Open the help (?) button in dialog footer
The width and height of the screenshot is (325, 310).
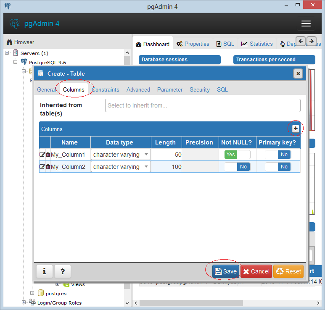(x=63, y=271)
